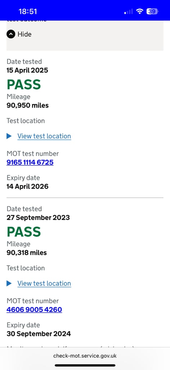Select the 30 September 2024 expiry date
The image size is (170, 370).
(x=39, y=334)
